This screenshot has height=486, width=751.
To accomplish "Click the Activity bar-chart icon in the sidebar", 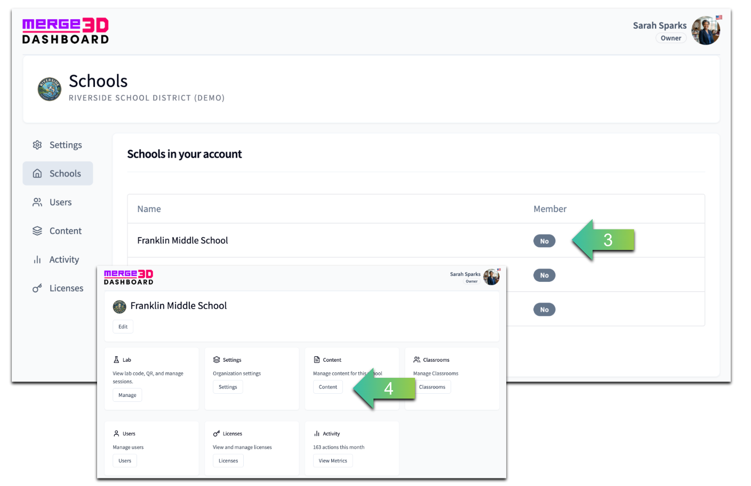I will 37,260.
